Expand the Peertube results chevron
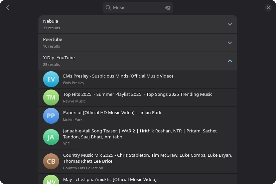The width and height of the screenshot is (276, 184). [230, 43]
